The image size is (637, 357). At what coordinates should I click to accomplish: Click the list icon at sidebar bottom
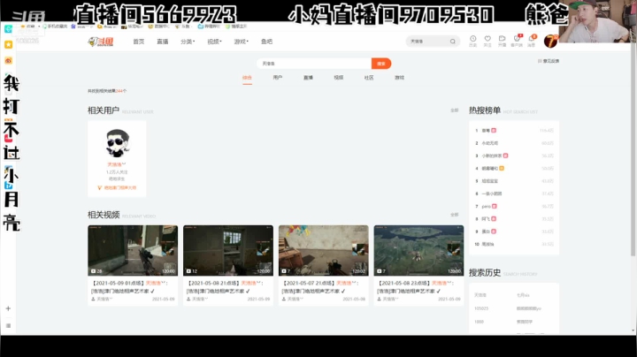pos(8,325)
